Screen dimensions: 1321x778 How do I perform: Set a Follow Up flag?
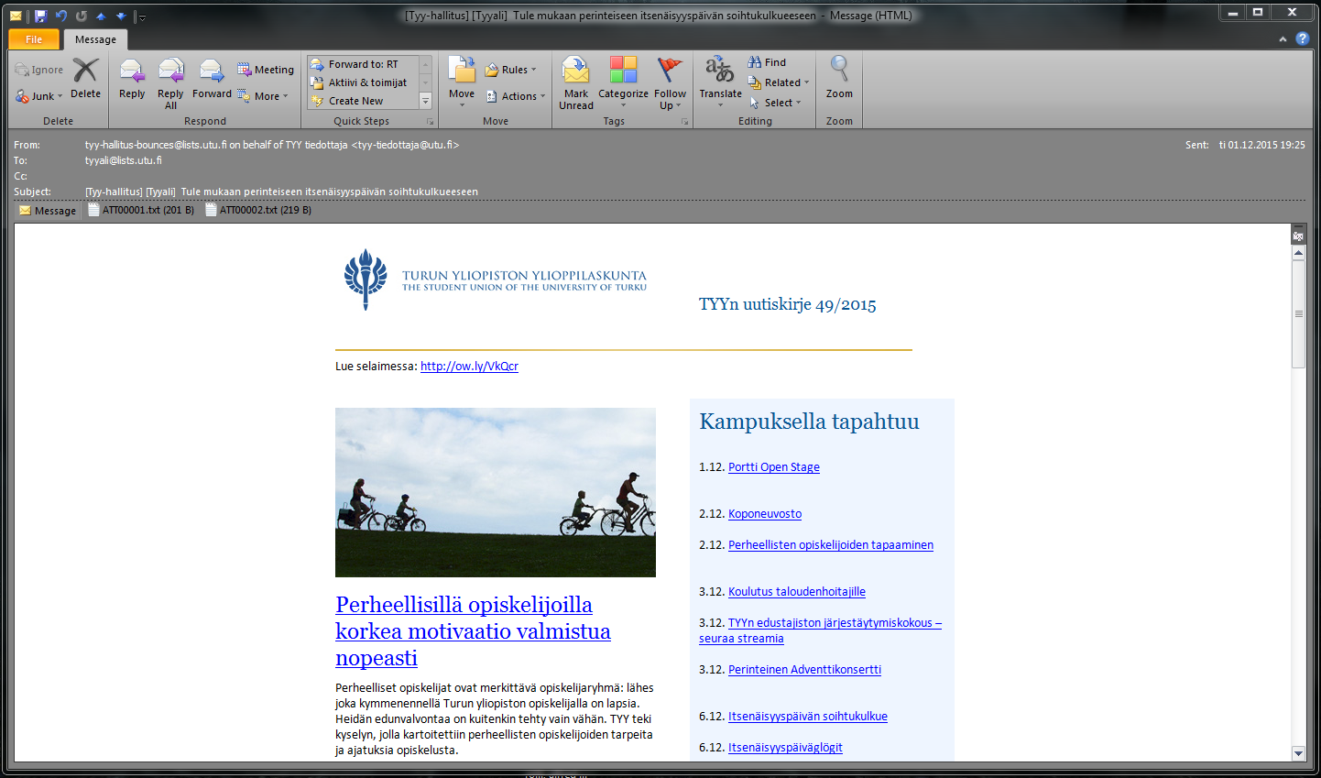pyautogui.click(x=670, y=83)
